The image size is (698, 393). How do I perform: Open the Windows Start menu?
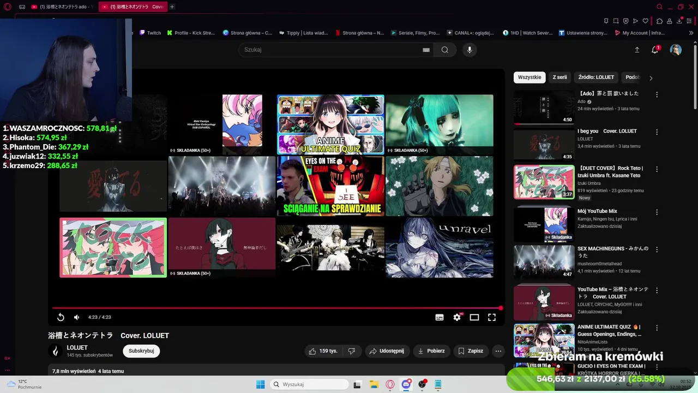(260, 384)
